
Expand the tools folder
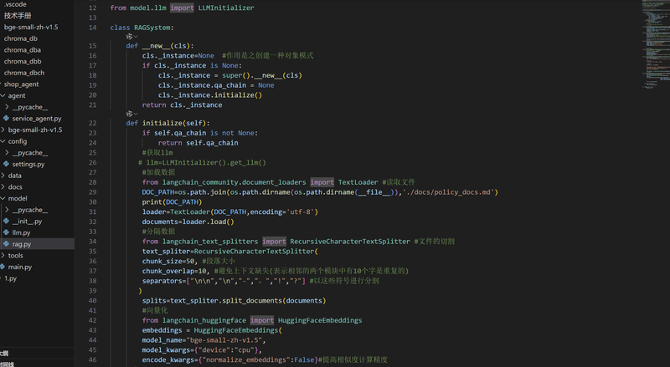pyautogui.click(x=3, y=255)
